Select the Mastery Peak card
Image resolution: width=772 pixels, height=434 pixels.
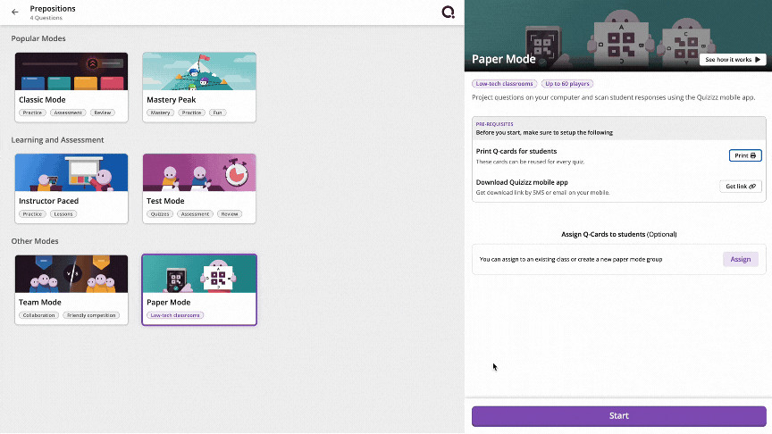(x=199, y=88)
